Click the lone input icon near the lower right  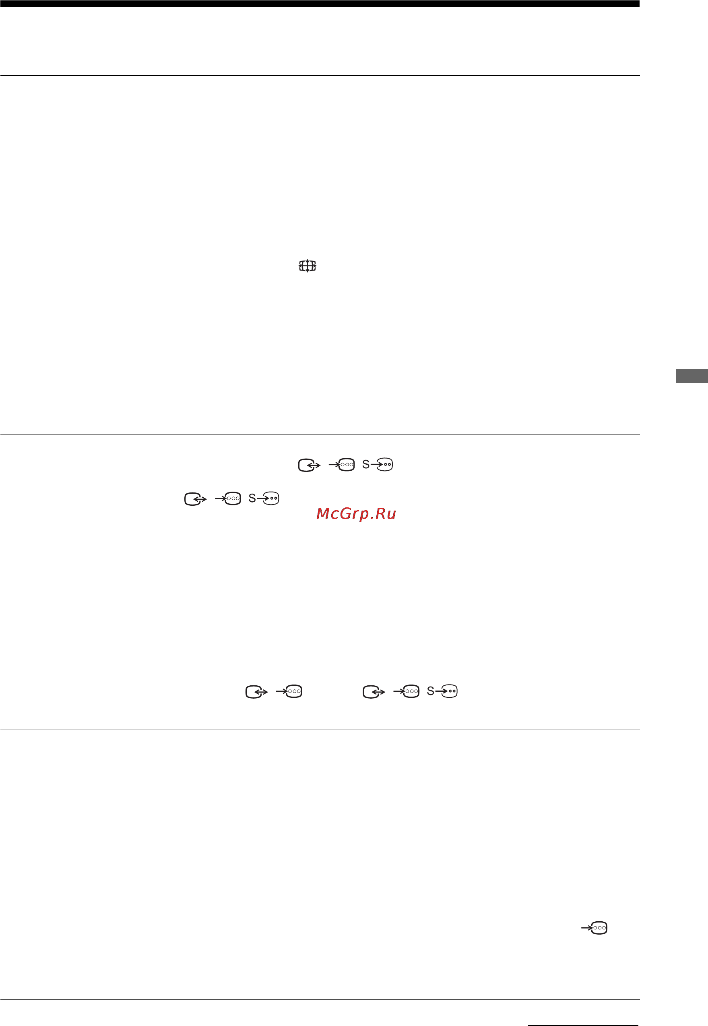tap(594, 927)
